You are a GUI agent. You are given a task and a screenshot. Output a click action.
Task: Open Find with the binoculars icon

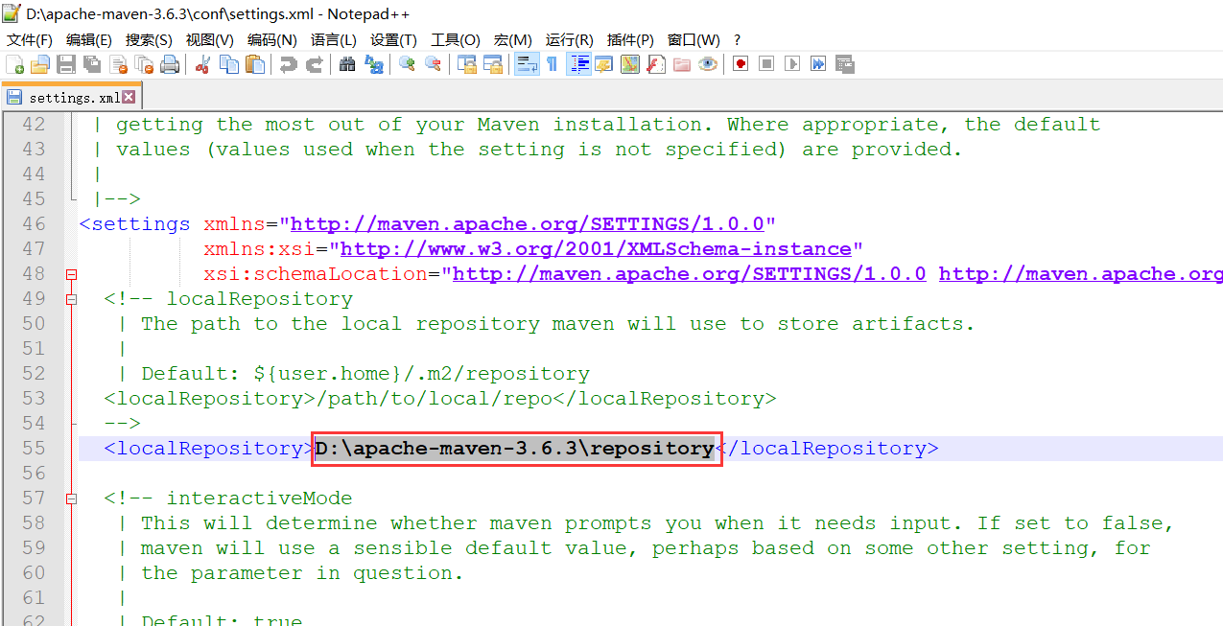pos(347,64)
